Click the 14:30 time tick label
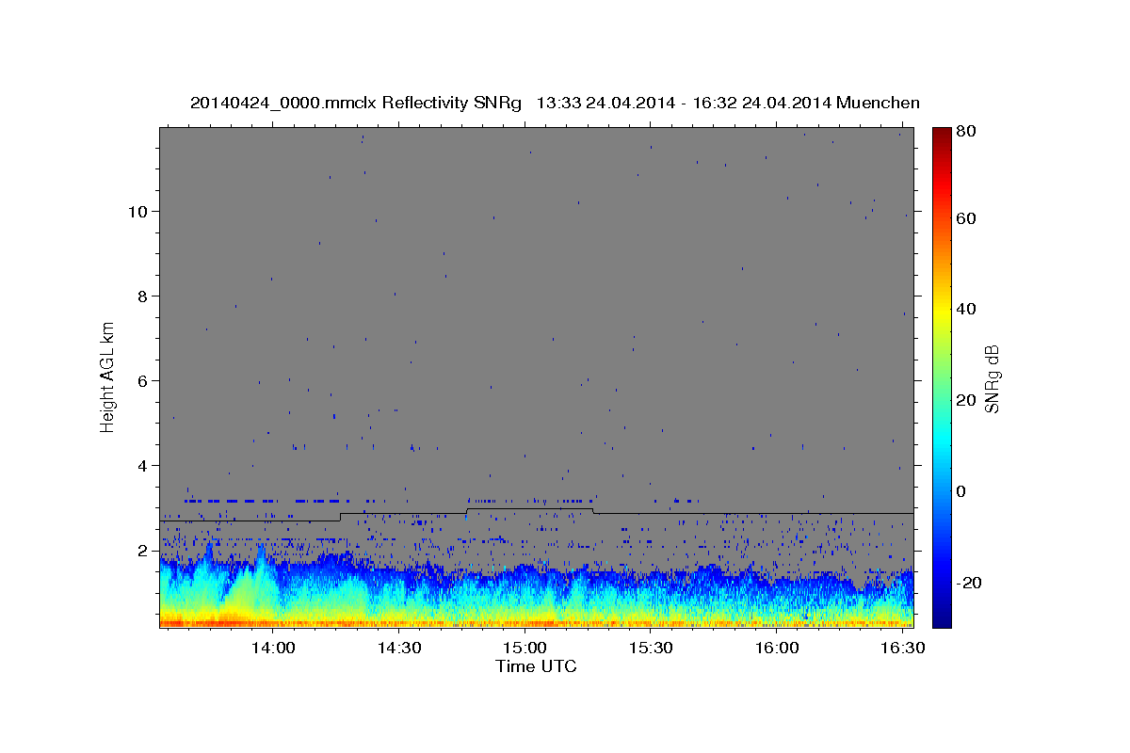Image resolution: width=1130 pixels, height=753 pixels. point(399,649)
